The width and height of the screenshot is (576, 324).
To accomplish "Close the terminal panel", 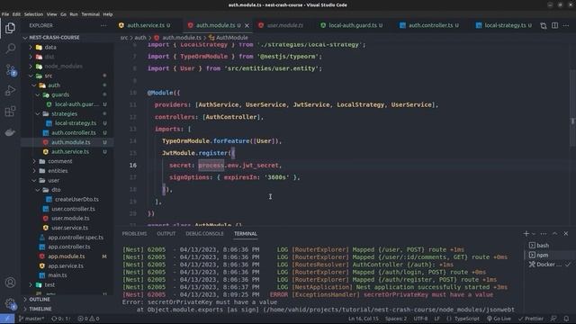I will (566, 234).
